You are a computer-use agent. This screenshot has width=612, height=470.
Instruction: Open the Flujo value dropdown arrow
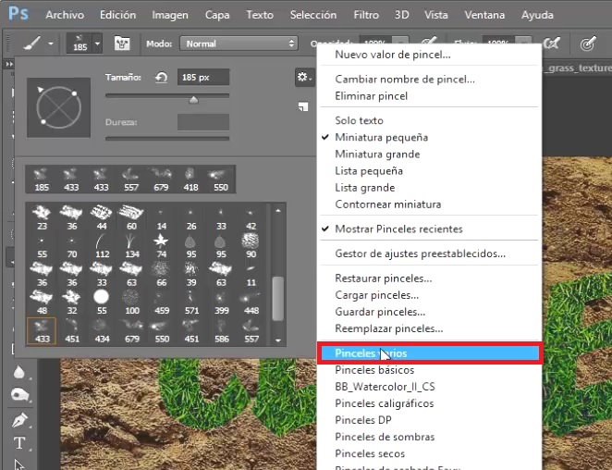point(523,41)
